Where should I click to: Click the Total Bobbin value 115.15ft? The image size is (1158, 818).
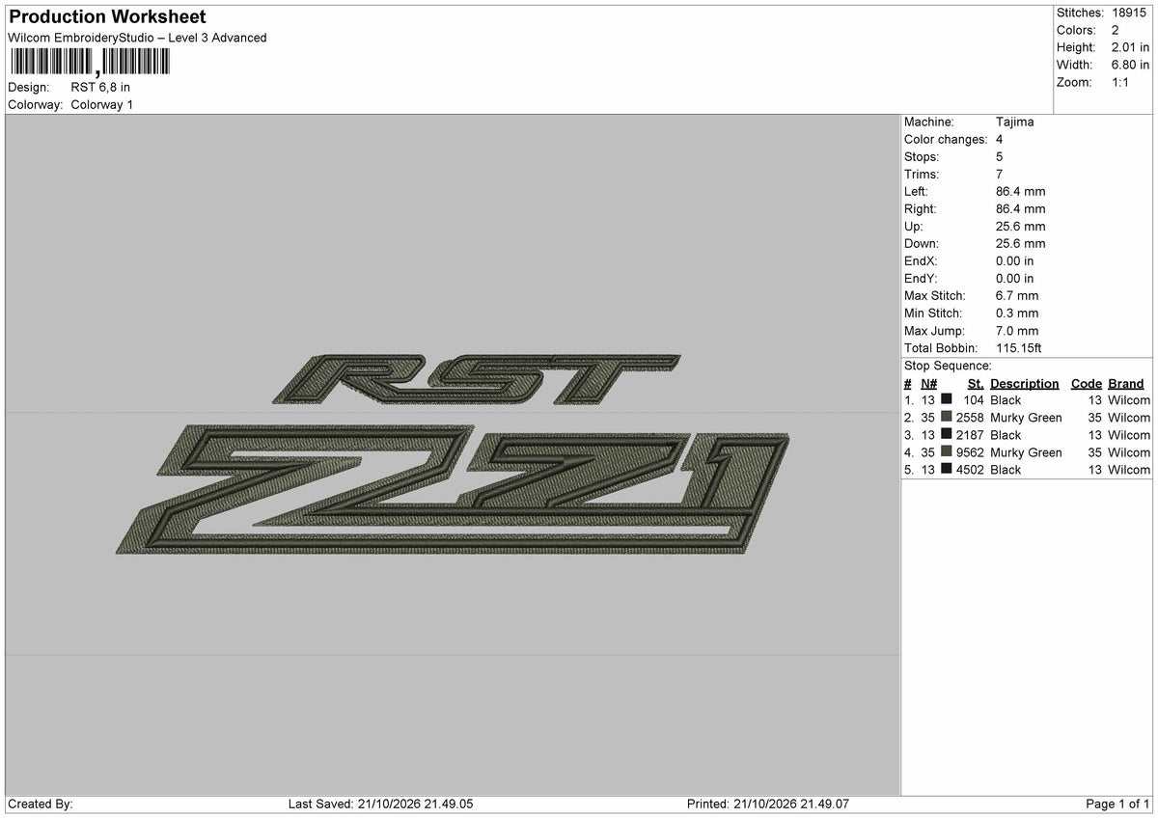point(1018,347)
